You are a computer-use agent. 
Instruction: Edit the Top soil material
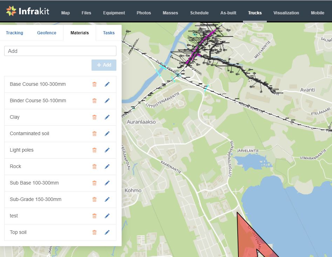(x=107, y=232)
